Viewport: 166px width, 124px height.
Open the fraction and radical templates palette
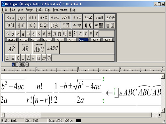(x=21, y=25)
